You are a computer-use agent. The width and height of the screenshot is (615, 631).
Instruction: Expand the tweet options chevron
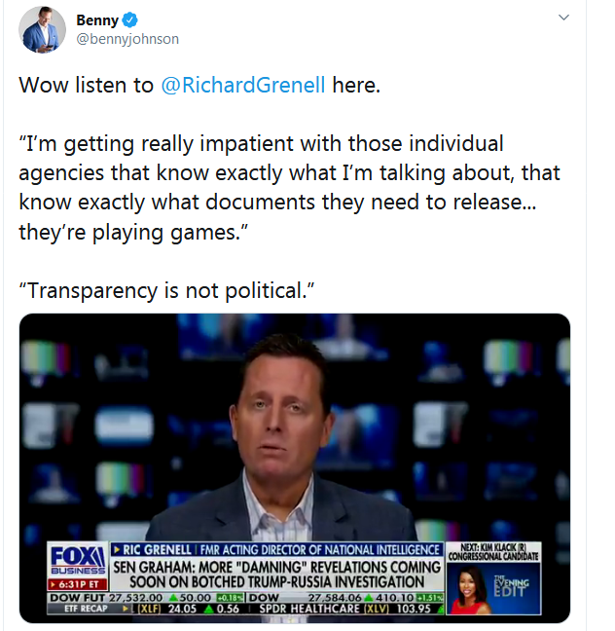pyautogui.click(x=564, y=18)
